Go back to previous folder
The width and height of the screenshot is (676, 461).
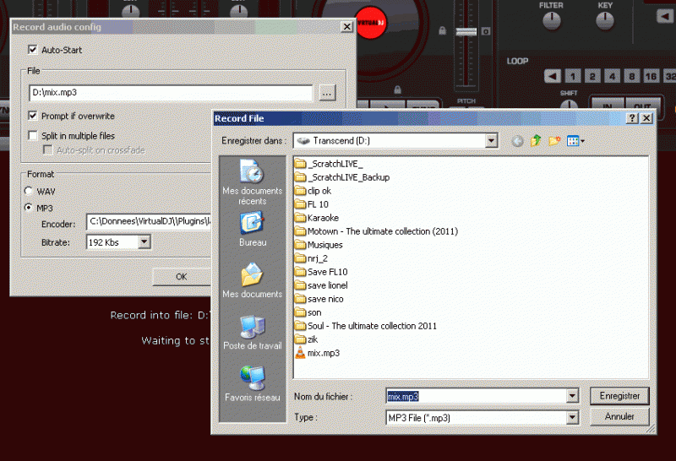517,141
